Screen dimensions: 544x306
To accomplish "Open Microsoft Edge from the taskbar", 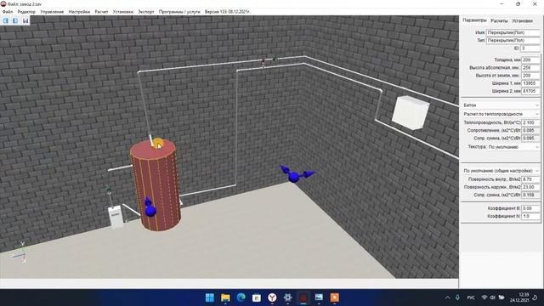I will pyautogui.click(x=241, y=297).
